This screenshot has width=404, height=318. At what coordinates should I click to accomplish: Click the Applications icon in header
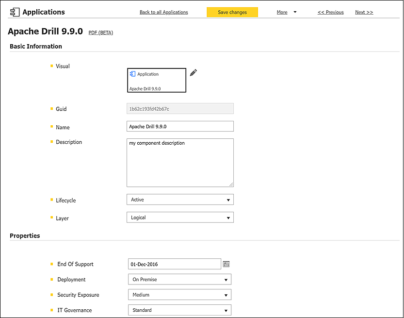click(x=15, y=12)
